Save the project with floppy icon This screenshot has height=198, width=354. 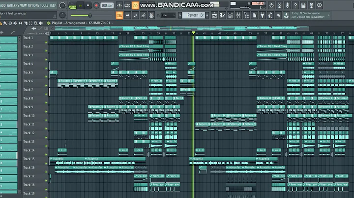pos(303,5)
